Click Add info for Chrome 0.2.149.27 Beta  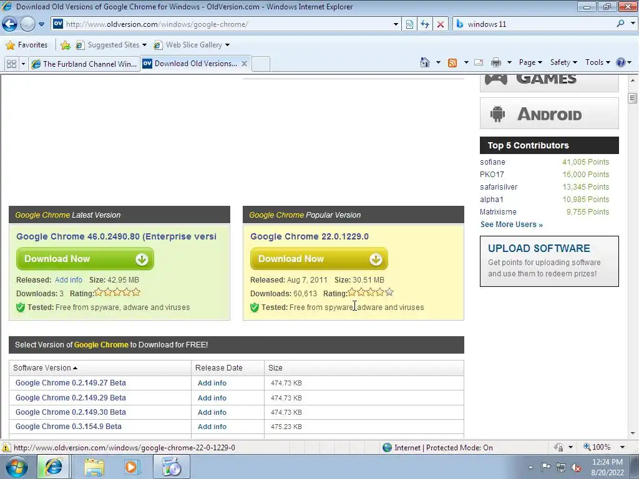(212, 383)
